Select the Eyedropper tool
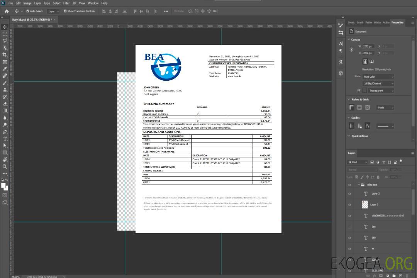Screen dimensions: 417x278 [x=5, y=69]
